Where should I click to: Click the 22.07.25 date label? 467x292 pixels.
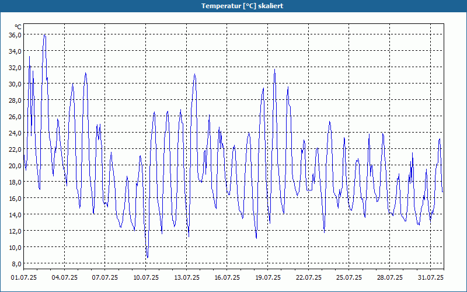tap(309, 278)
